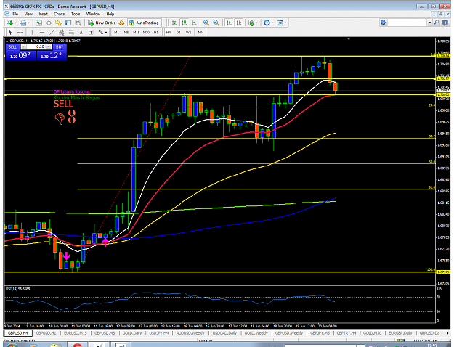Toggle the Terminal window icon
The height and width of the screenshot is (347, 454).
[68, 23]
